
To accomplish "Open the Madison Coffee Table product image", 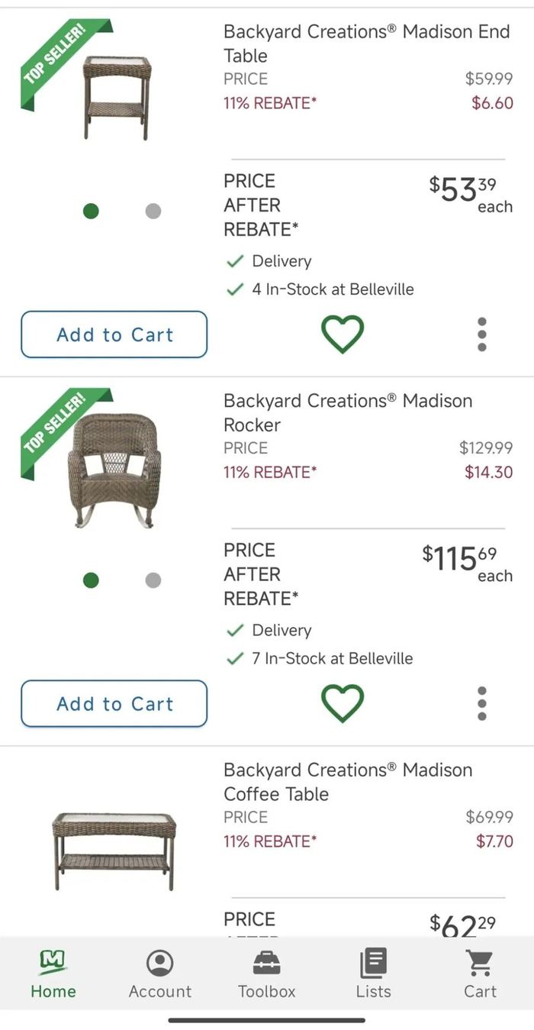I will coord(114,849).
